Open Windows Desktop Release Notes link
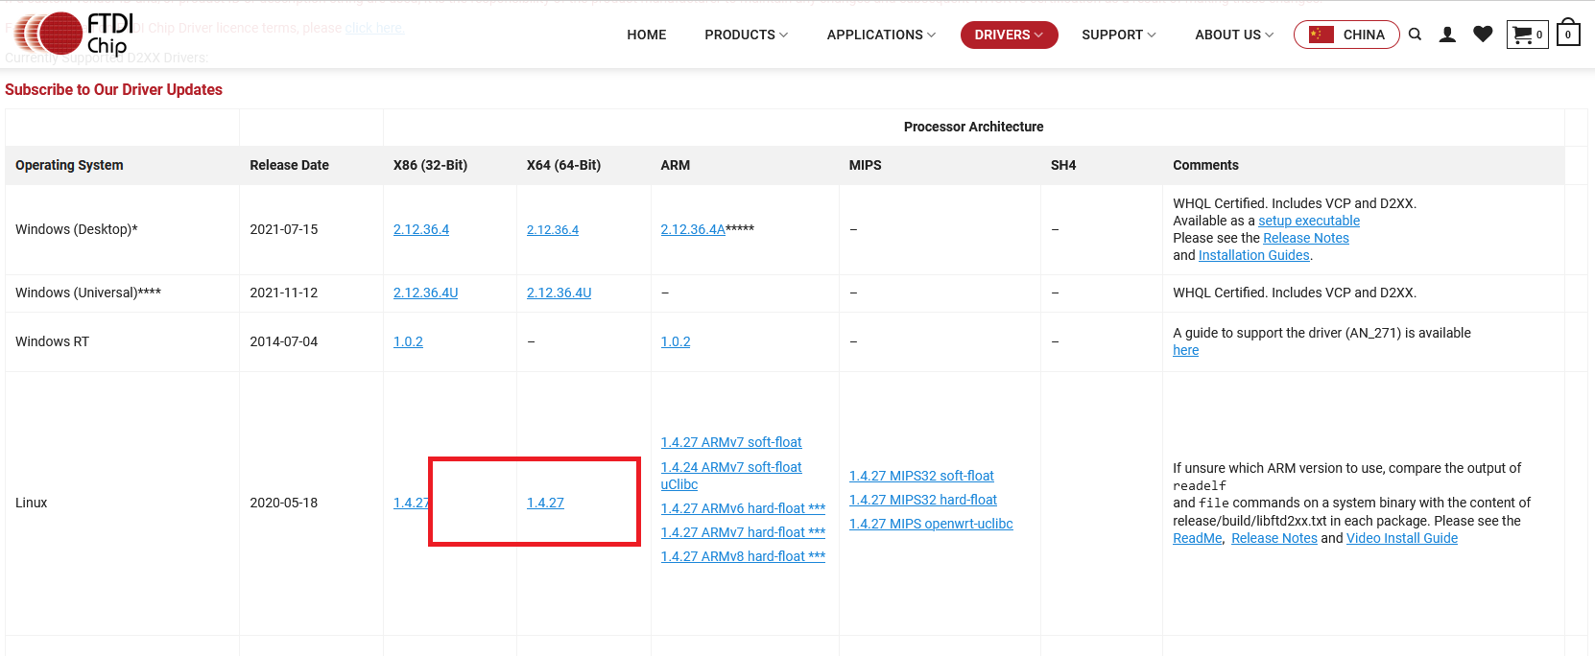 tap(1306, 238)
